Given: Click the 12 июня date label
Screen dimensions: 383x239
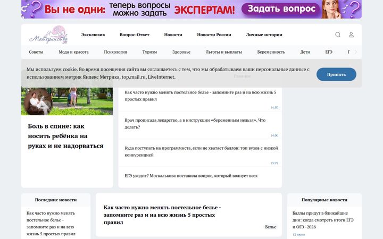Looking at the screenshot, I should point(299,234).
